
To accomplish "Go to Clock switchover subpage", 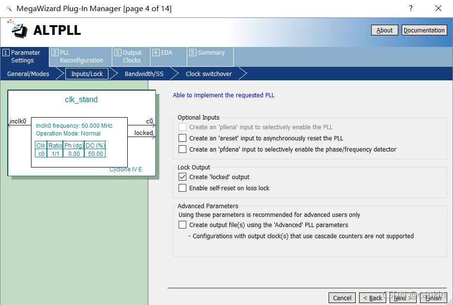I will point(209,74).
